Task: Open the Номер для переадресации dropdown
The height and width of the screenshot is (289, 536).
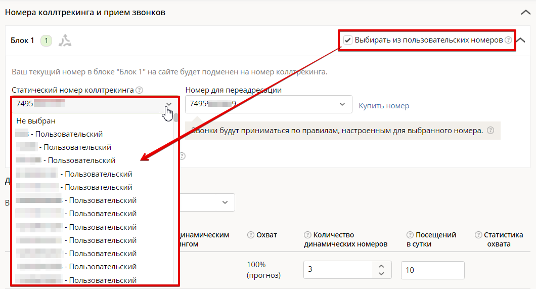Action: (269, 104)
